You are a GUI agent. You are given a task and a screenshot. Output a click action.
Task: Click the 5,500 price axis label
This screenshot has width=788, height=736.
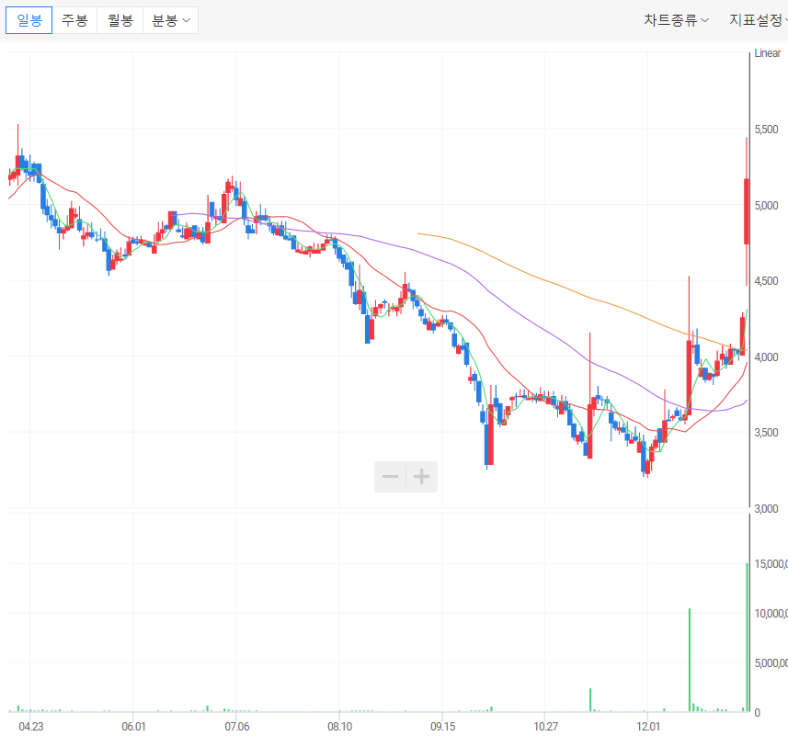pyautogui.click(x=766, y=130)
